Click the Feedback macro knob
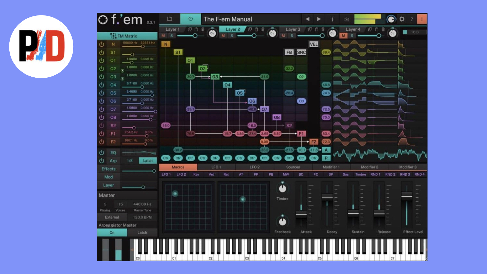Viewport: 487px width, 274px height. click(282, 222)
